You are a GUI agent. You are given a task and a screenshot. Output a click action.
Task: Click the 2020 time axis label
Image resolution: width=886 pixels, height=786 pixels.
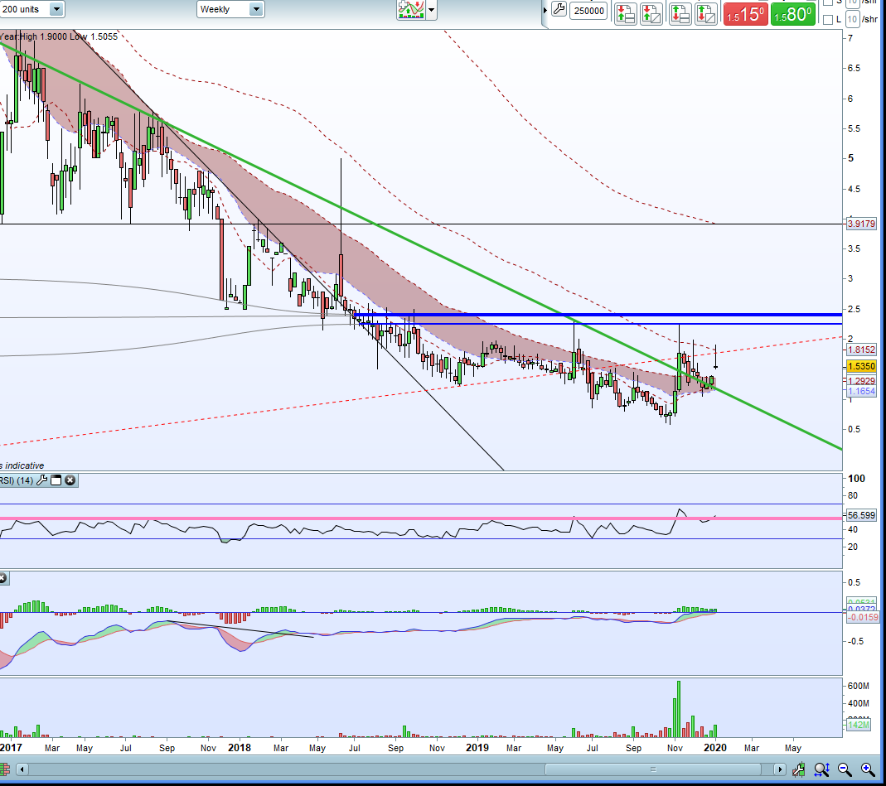tap(714, 748)
